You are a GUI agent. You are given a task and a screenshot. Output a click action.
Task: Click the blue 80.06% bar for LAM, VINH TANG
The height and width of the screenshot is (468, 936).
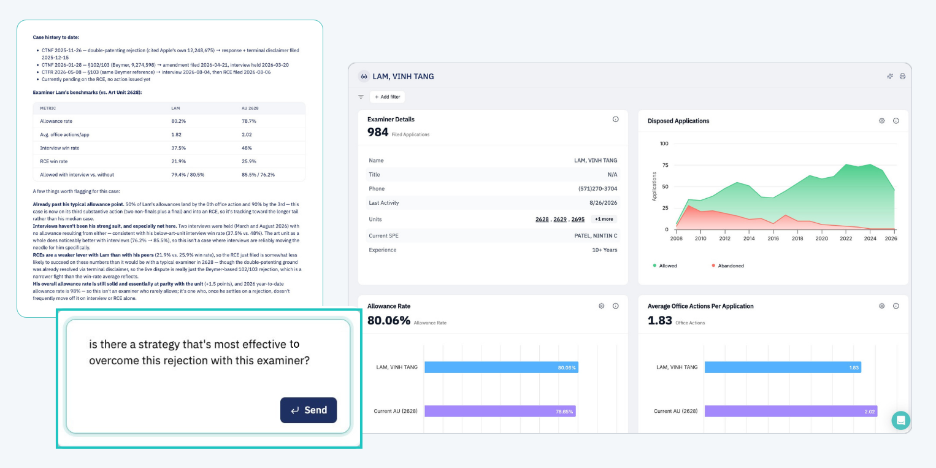pyautogui.click(x=501, y=367)
